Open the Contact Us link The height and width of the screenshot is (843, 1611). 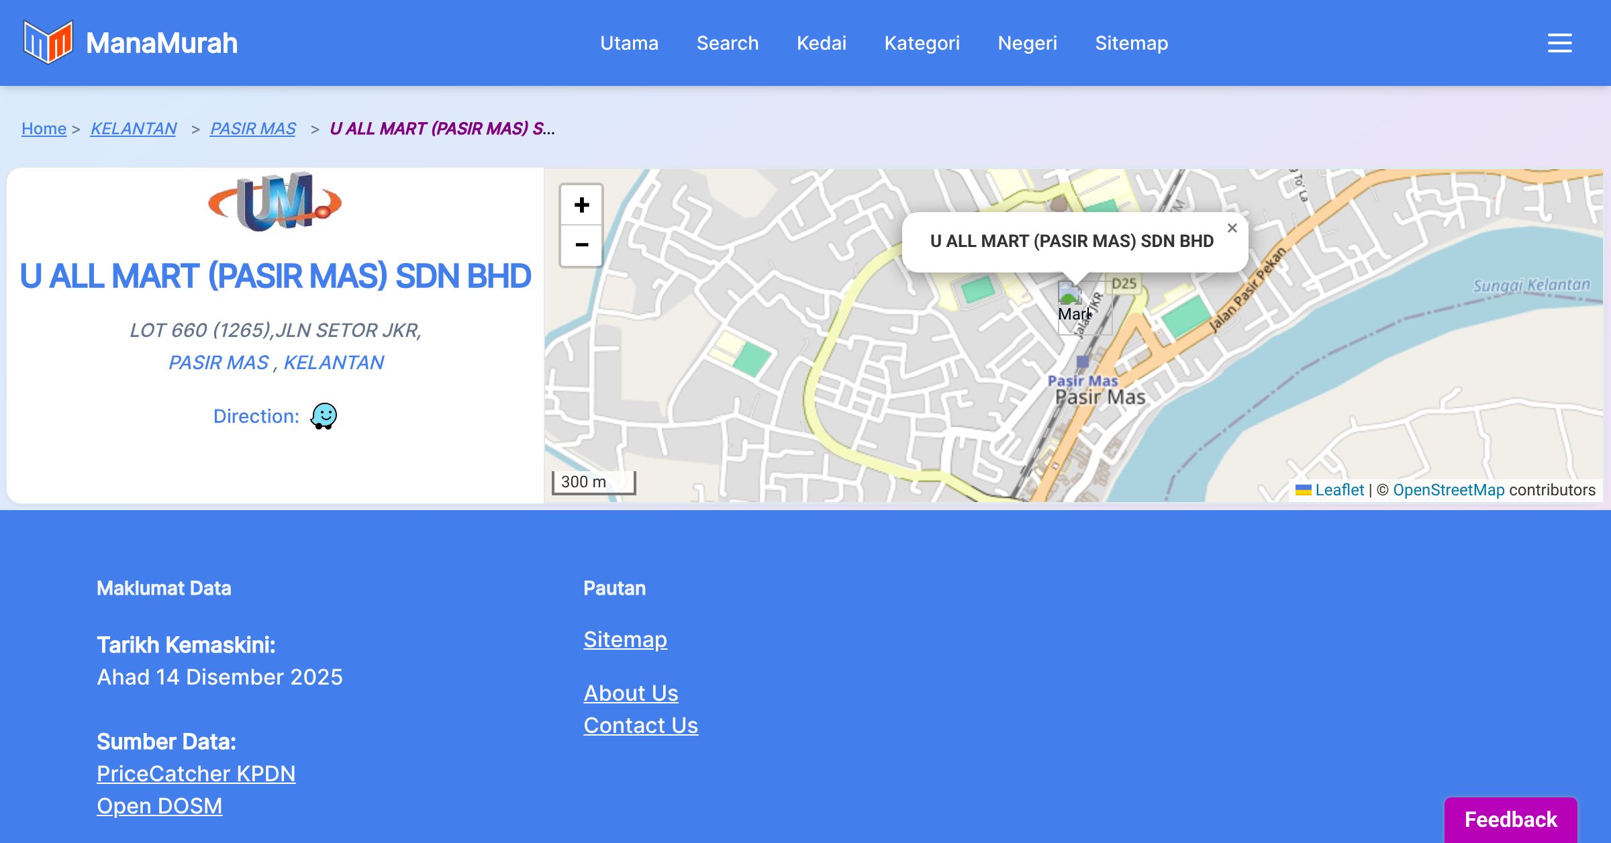coord(640,725)
